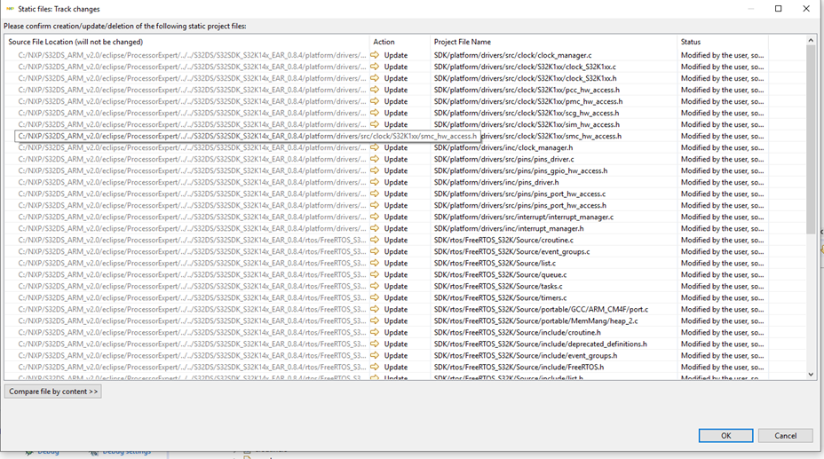824x459 pixels.
Task: Select project file inc/interrupt_manager.h
Action: (509, 228)
